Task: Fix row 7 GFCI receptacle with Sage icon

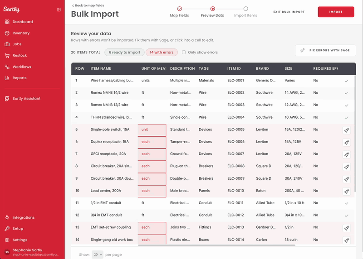Action: coord(347,154)
